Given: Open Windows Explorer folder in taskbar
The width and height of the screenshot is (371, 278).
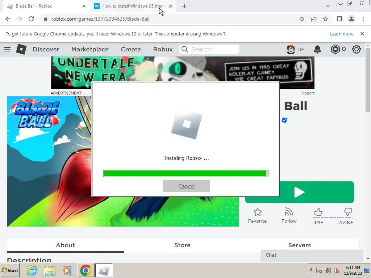Looking at the screenshot, I should click(x=50, y=270).
